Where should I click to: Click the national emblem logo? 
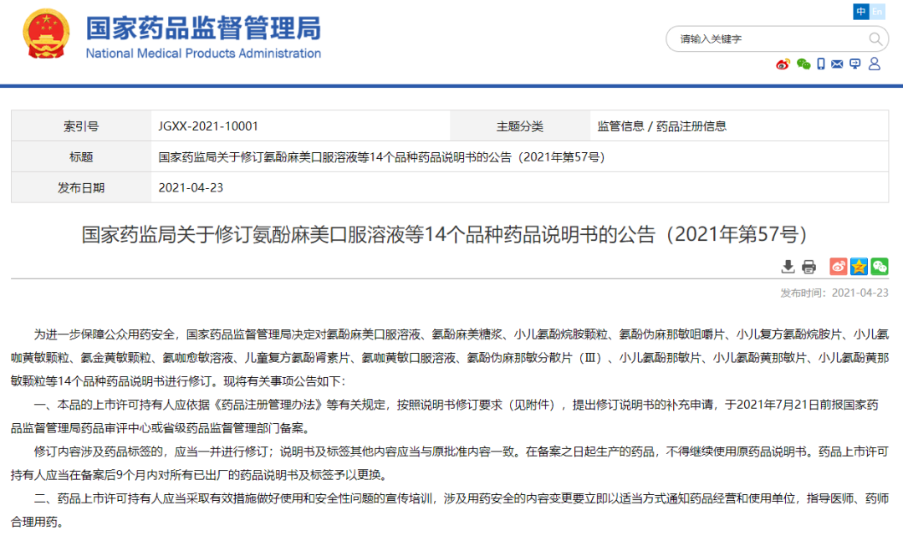[46, 33]
